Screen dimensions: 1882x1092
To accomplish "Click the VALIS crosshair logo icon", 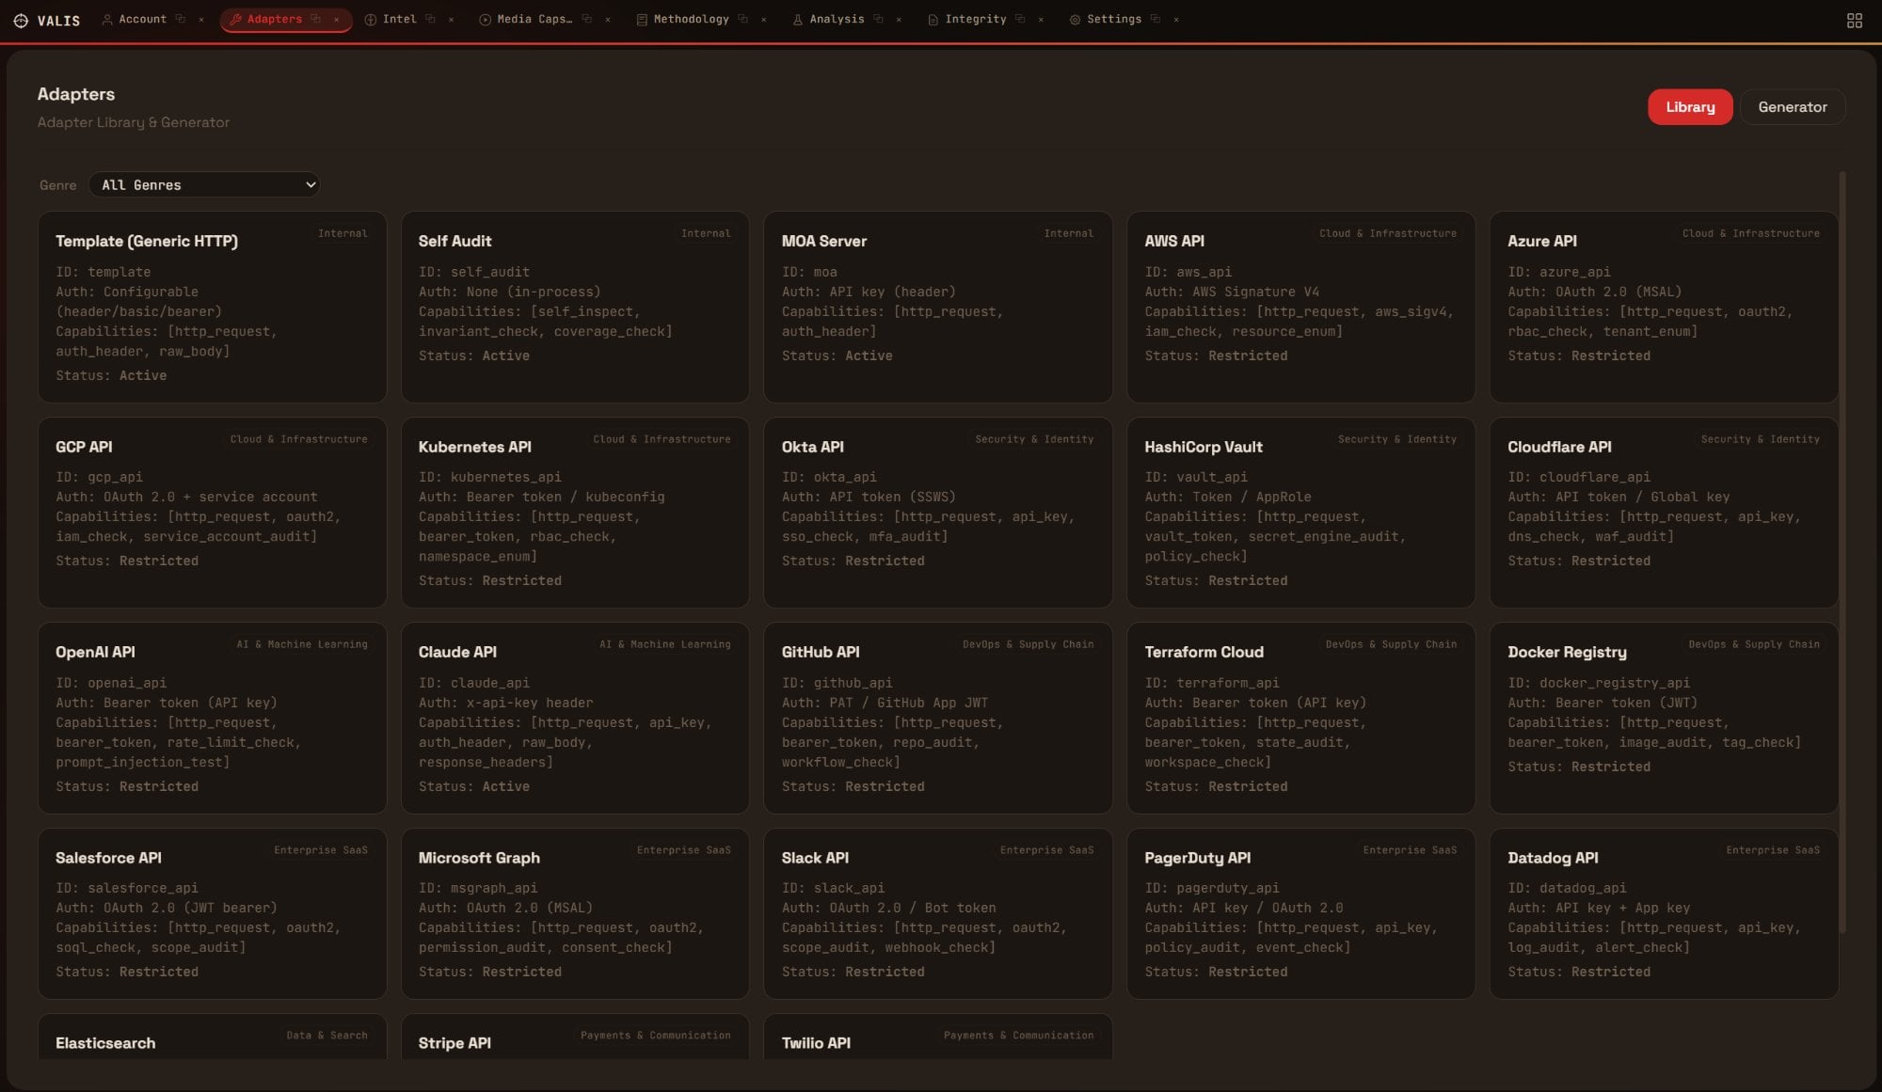I will (20, 20).
